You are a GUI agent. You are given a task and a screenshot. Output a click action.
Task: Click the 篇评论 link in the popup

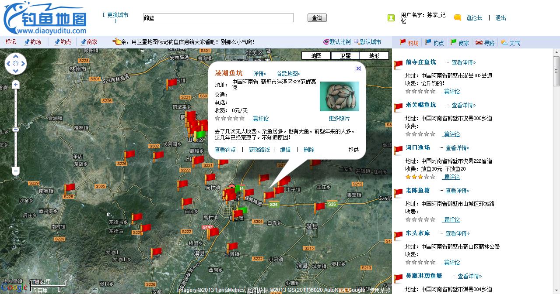260,118
